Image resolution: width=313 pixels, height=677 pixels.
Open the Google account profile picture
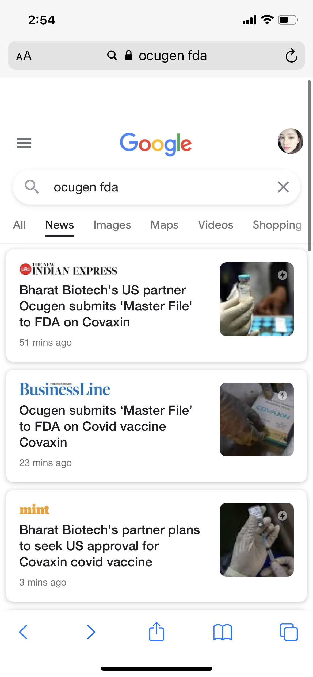pyautogui.click(x=290, y=141)
